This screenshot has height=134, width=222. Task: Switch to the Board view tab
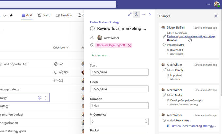pyautogui.click(x=44, y=15)
